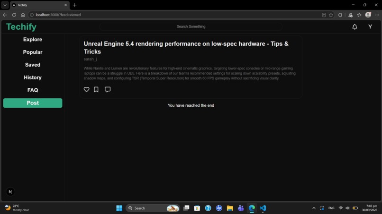Open the Edge profile picture
Viewport: 382px width, 214px height.
tap(368, 15)
